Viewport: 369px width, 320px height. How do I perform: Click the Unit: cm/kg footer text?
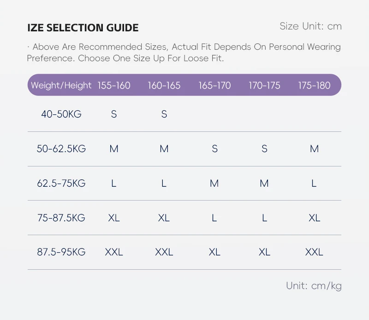coord(314,286)
